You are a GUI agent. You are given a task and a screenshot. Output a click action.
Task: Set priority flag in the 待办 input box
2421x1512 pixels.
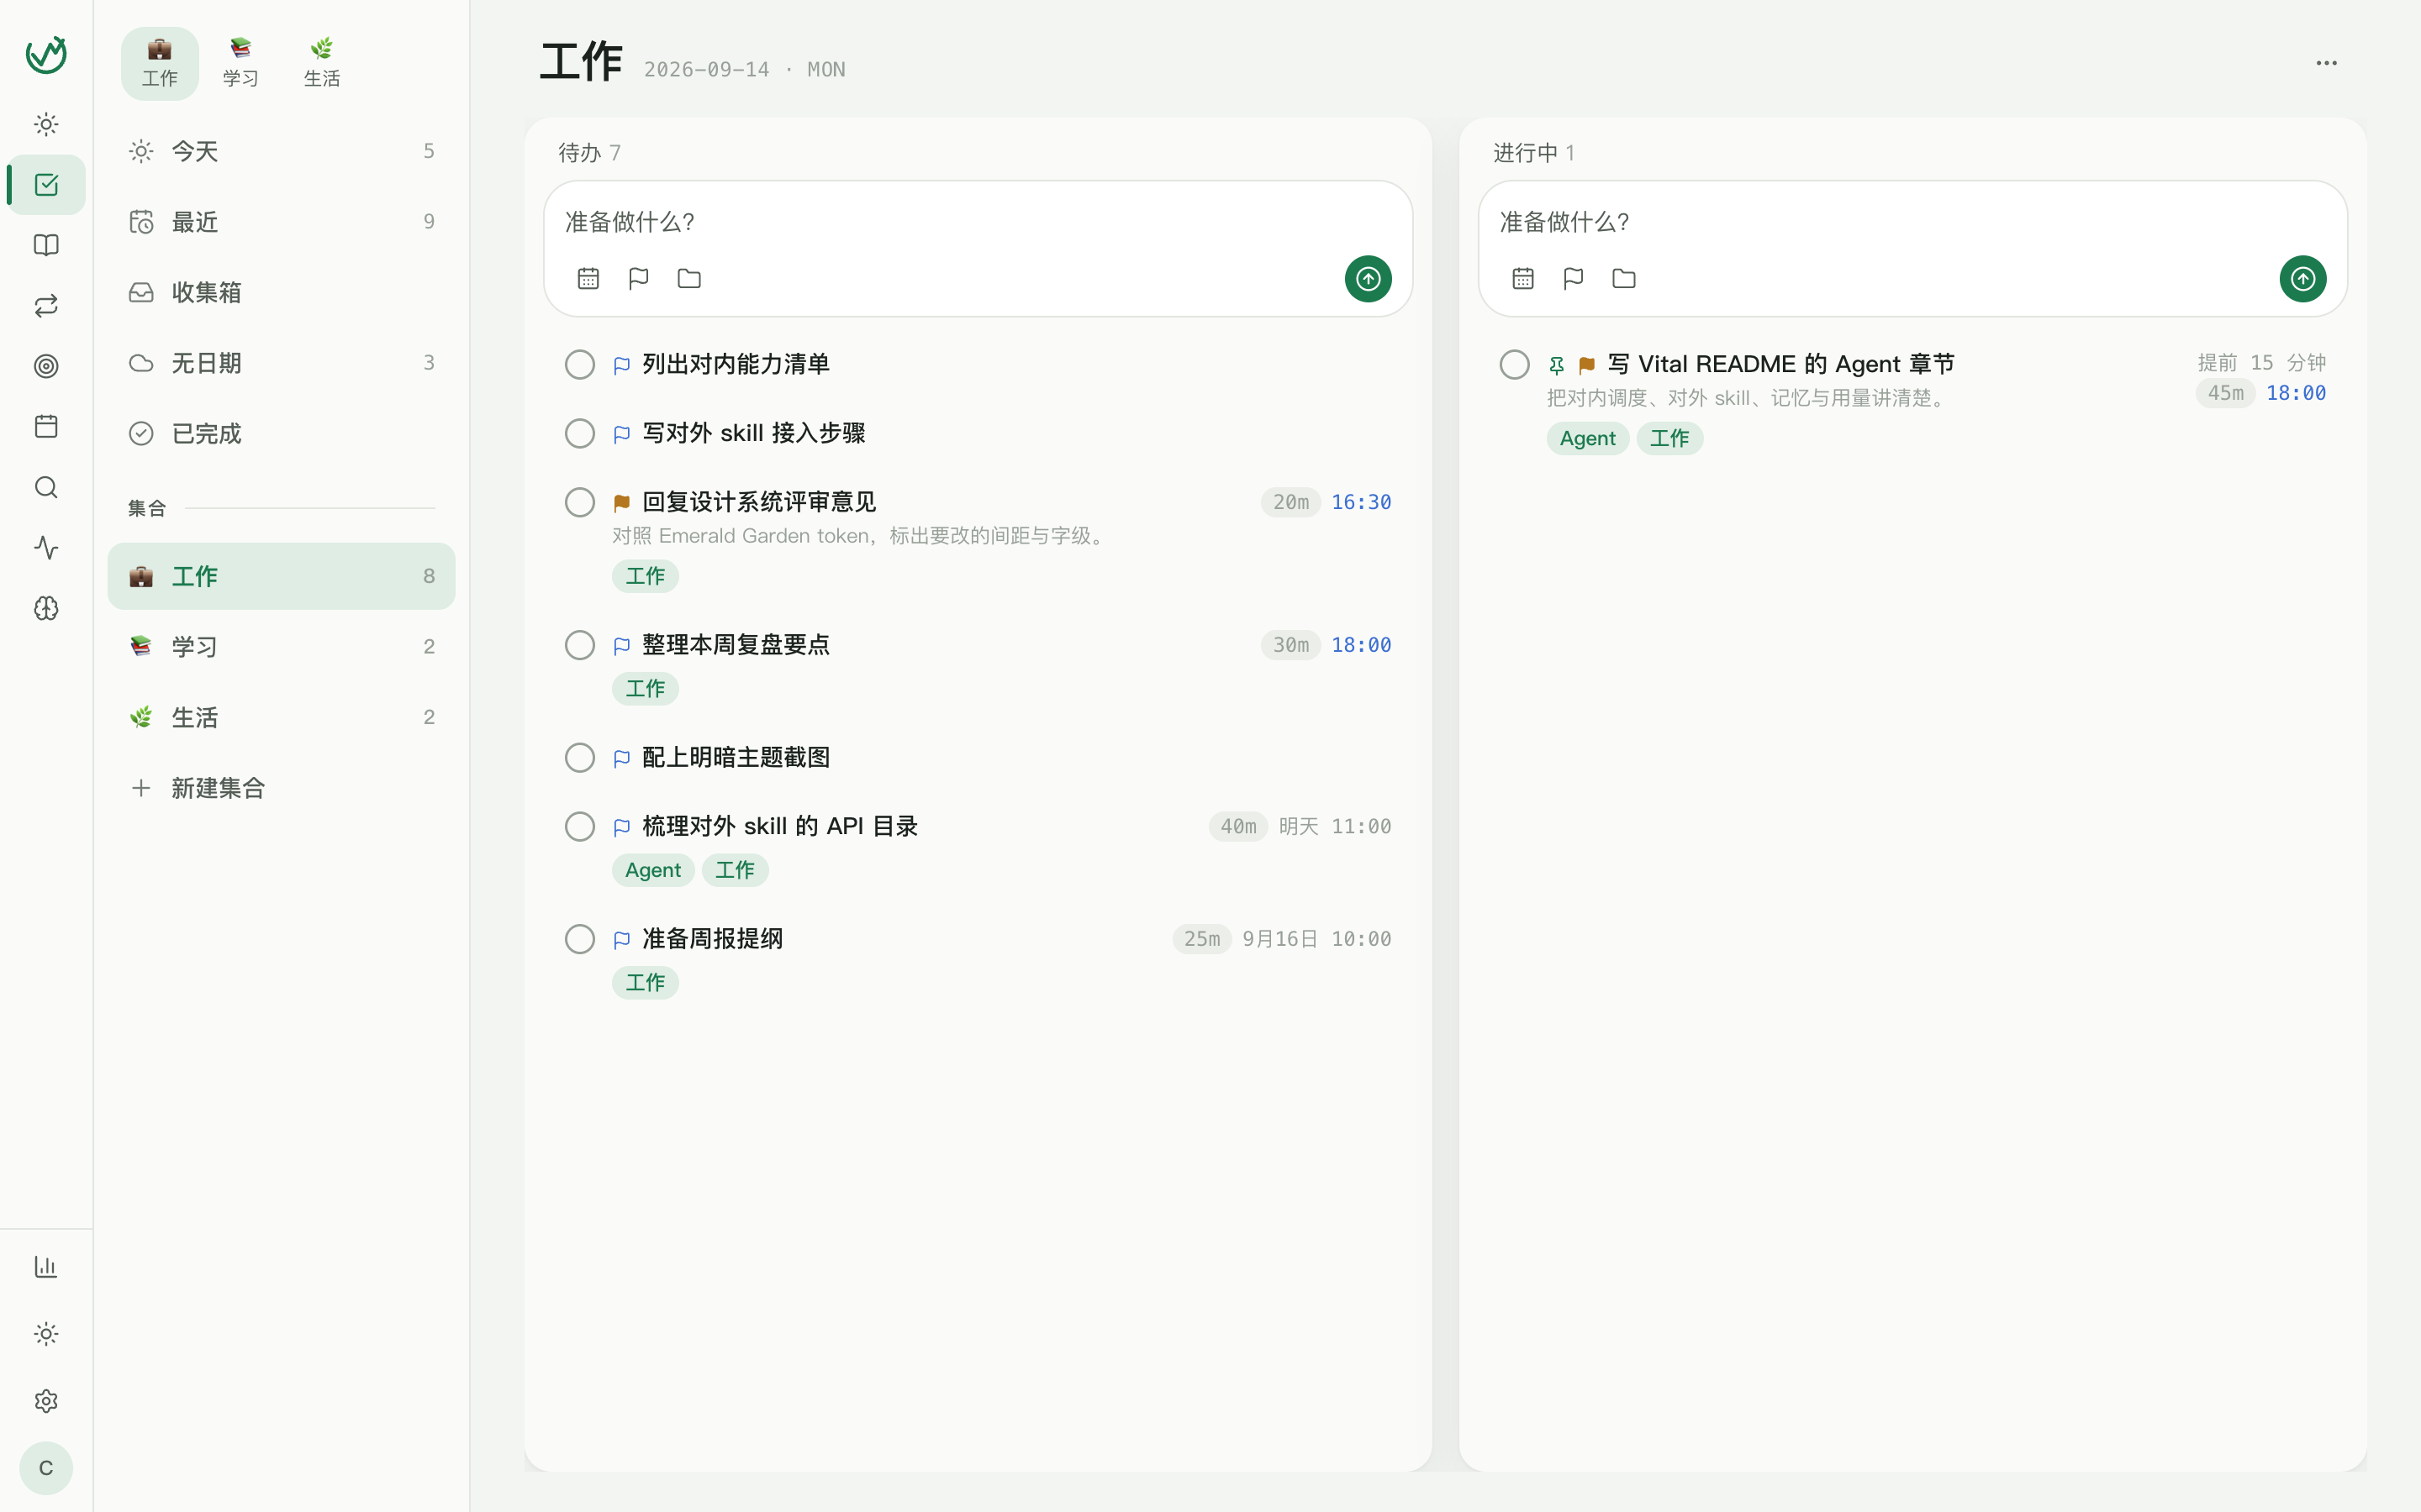638,278
